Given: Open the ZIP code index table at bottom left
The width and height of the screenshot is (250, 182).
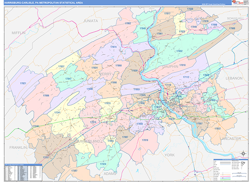Looking at the screenshot, I should 22,171.
